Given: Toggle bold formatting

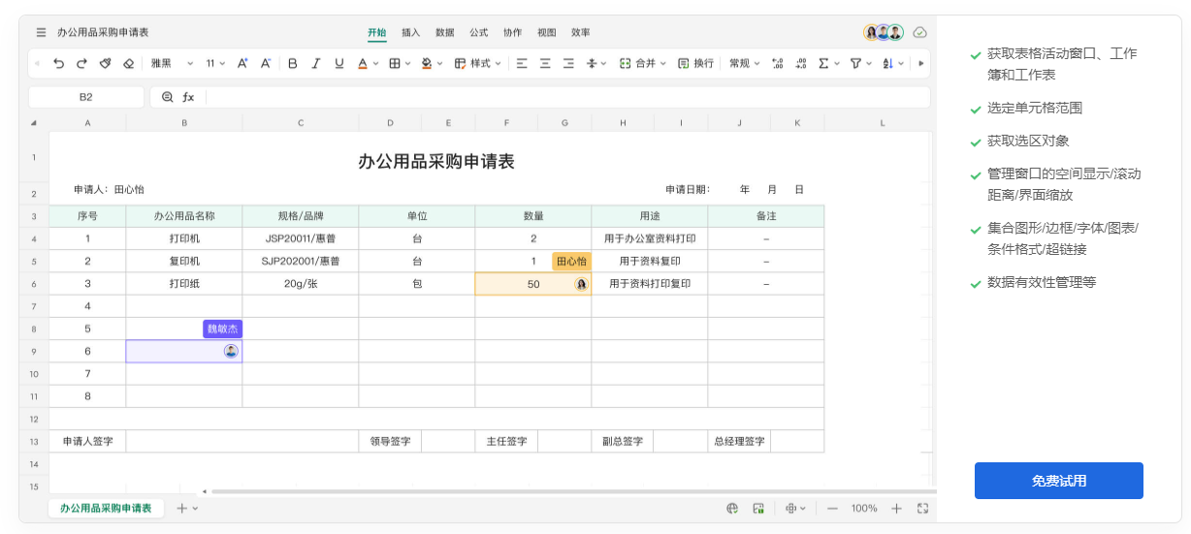Looking at the screenshot, I should [x=293, y=63].
